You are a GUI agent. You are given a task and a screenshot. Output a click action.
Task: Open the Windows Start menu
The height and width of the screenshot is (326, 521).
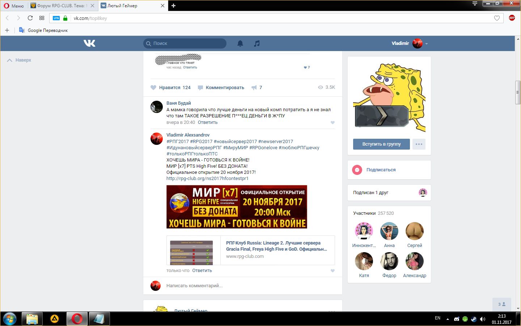pos(10,319)
